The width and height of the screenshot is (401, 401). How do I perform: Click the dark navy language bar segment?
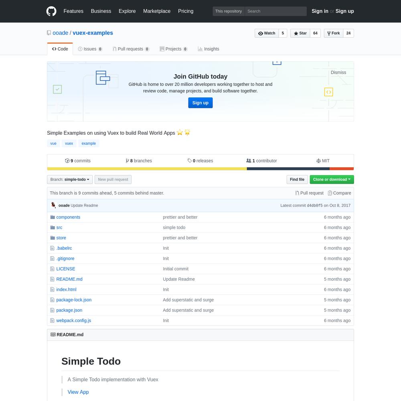tap(288, 169)
